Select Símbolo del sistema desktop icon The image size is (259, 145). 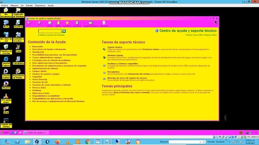[6, 123]
